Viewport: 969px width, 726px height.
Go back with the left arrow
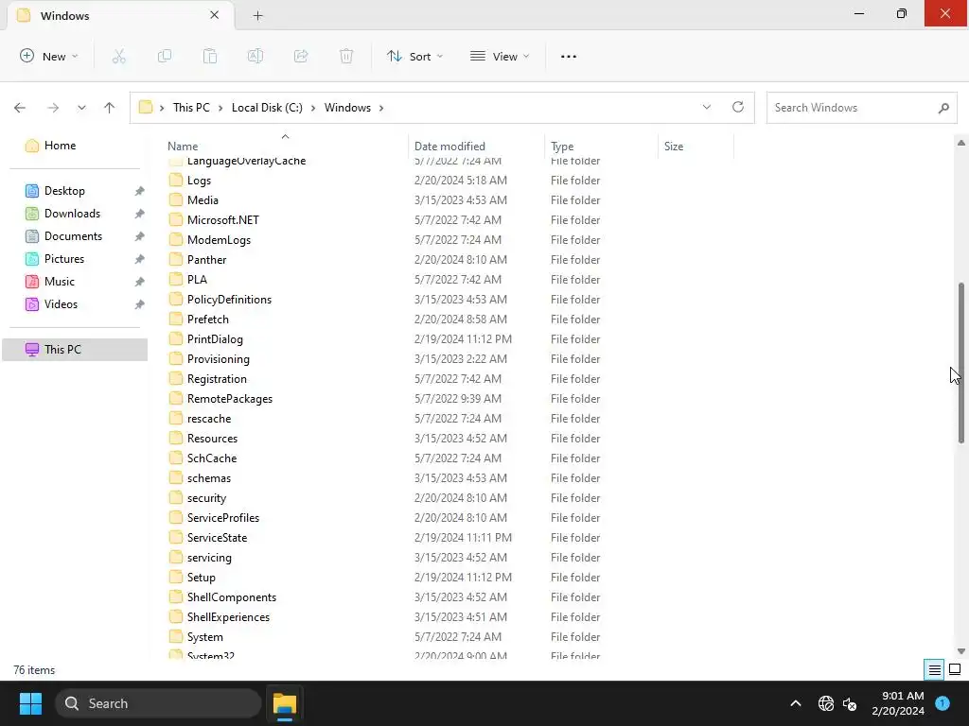click(x=20, y=108)
